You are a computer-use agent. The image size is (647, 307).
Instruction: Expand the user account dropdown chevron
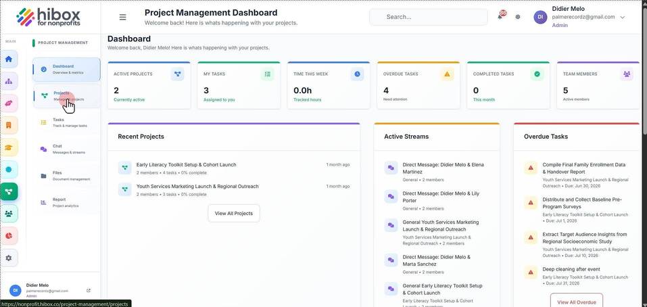tap(622, 18)
